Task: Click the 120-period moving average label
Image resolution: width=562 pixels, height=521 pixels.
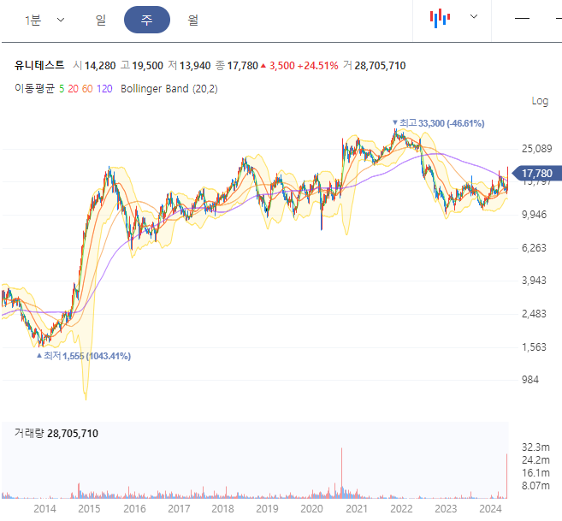Action: pyautogui.click(x=104, y=89)
